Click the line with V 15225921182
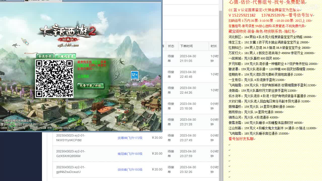The width and height of the screenshot is (322, 181). pyautogui.click(x=271, y=15)
